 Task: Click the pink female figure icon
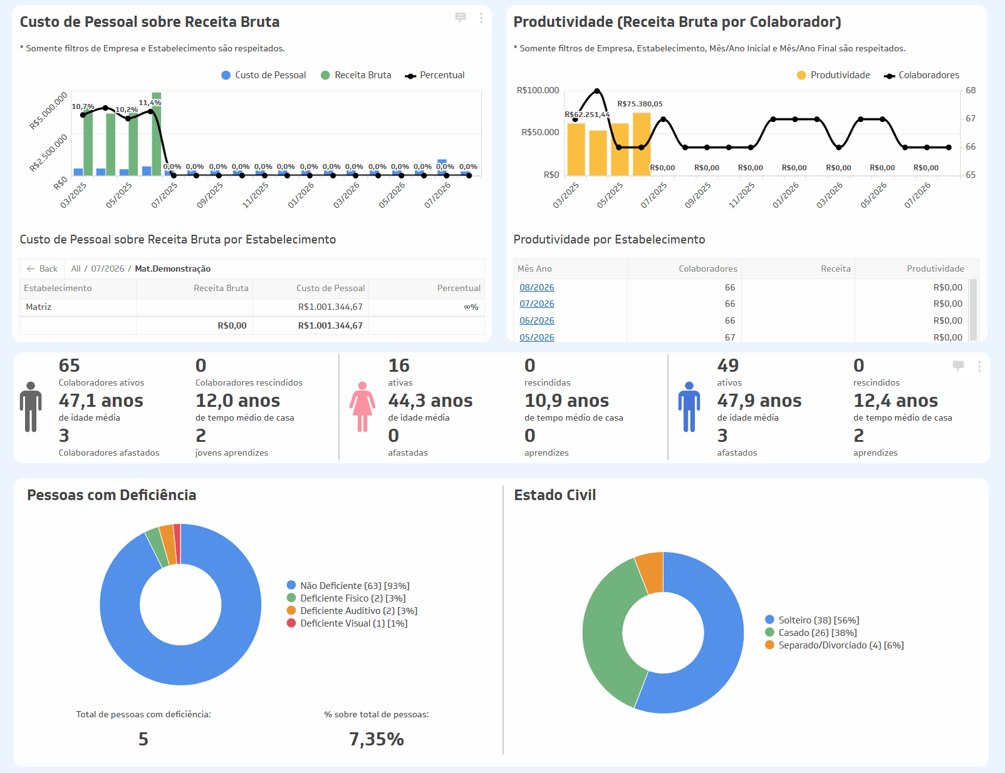[x=362, y=407]
